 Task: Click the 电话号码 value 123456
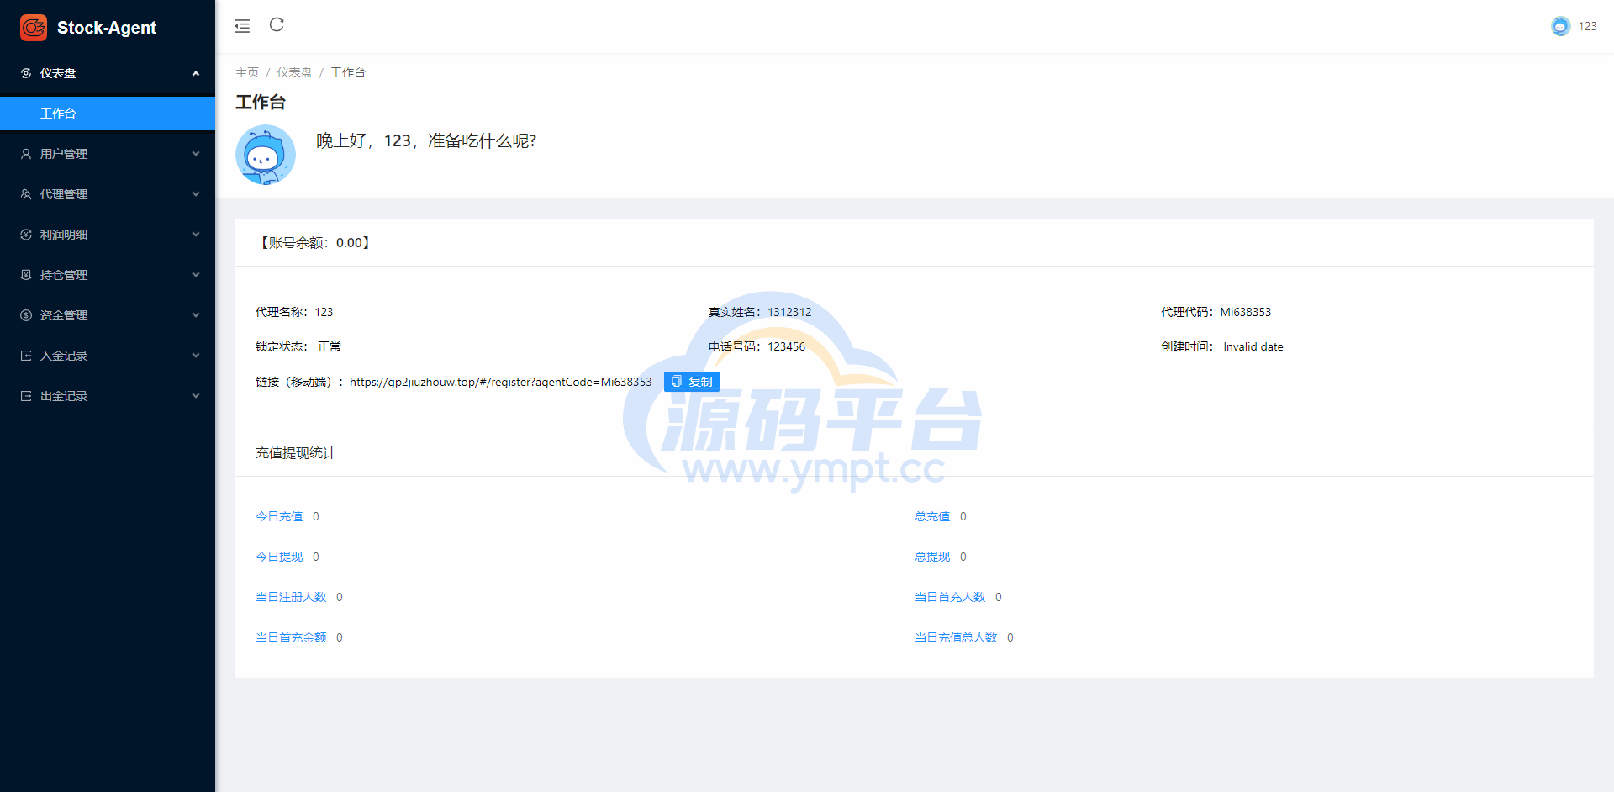pos(786,346)
